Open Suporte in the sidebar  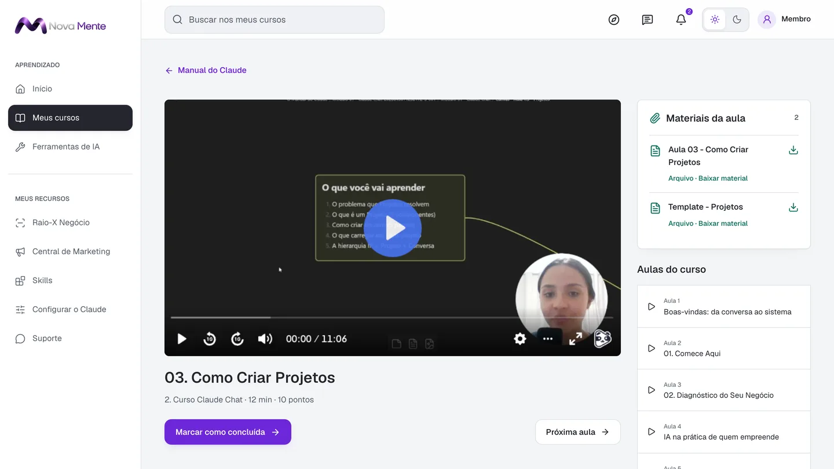click(x=70, y=338)
